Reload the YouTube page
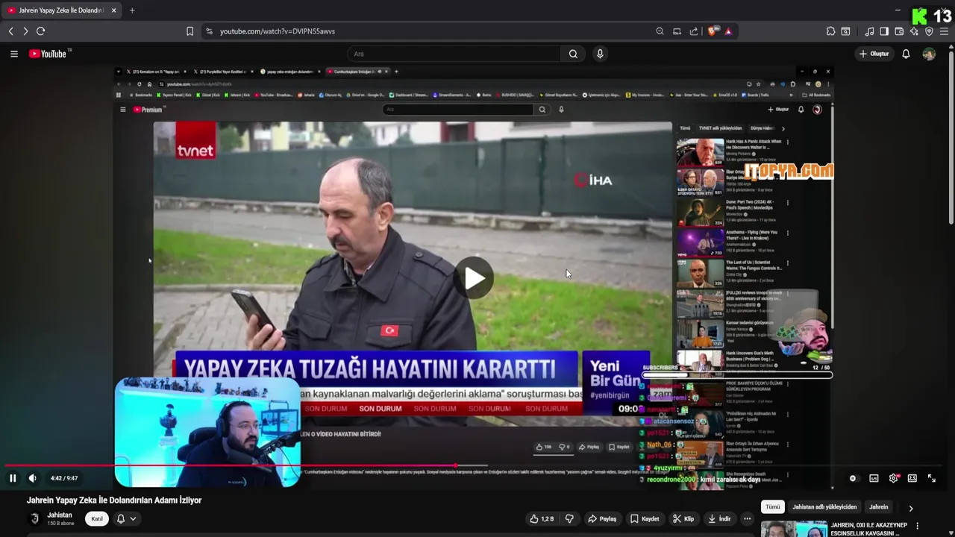The image size is (955, 537). pyautogui.click(x=40, y=31)
